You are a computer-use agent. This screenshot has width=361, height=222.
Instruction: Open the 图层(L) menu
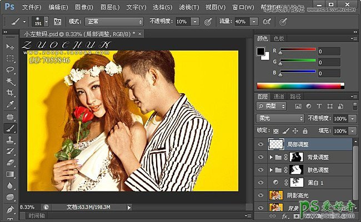point(109,7)
